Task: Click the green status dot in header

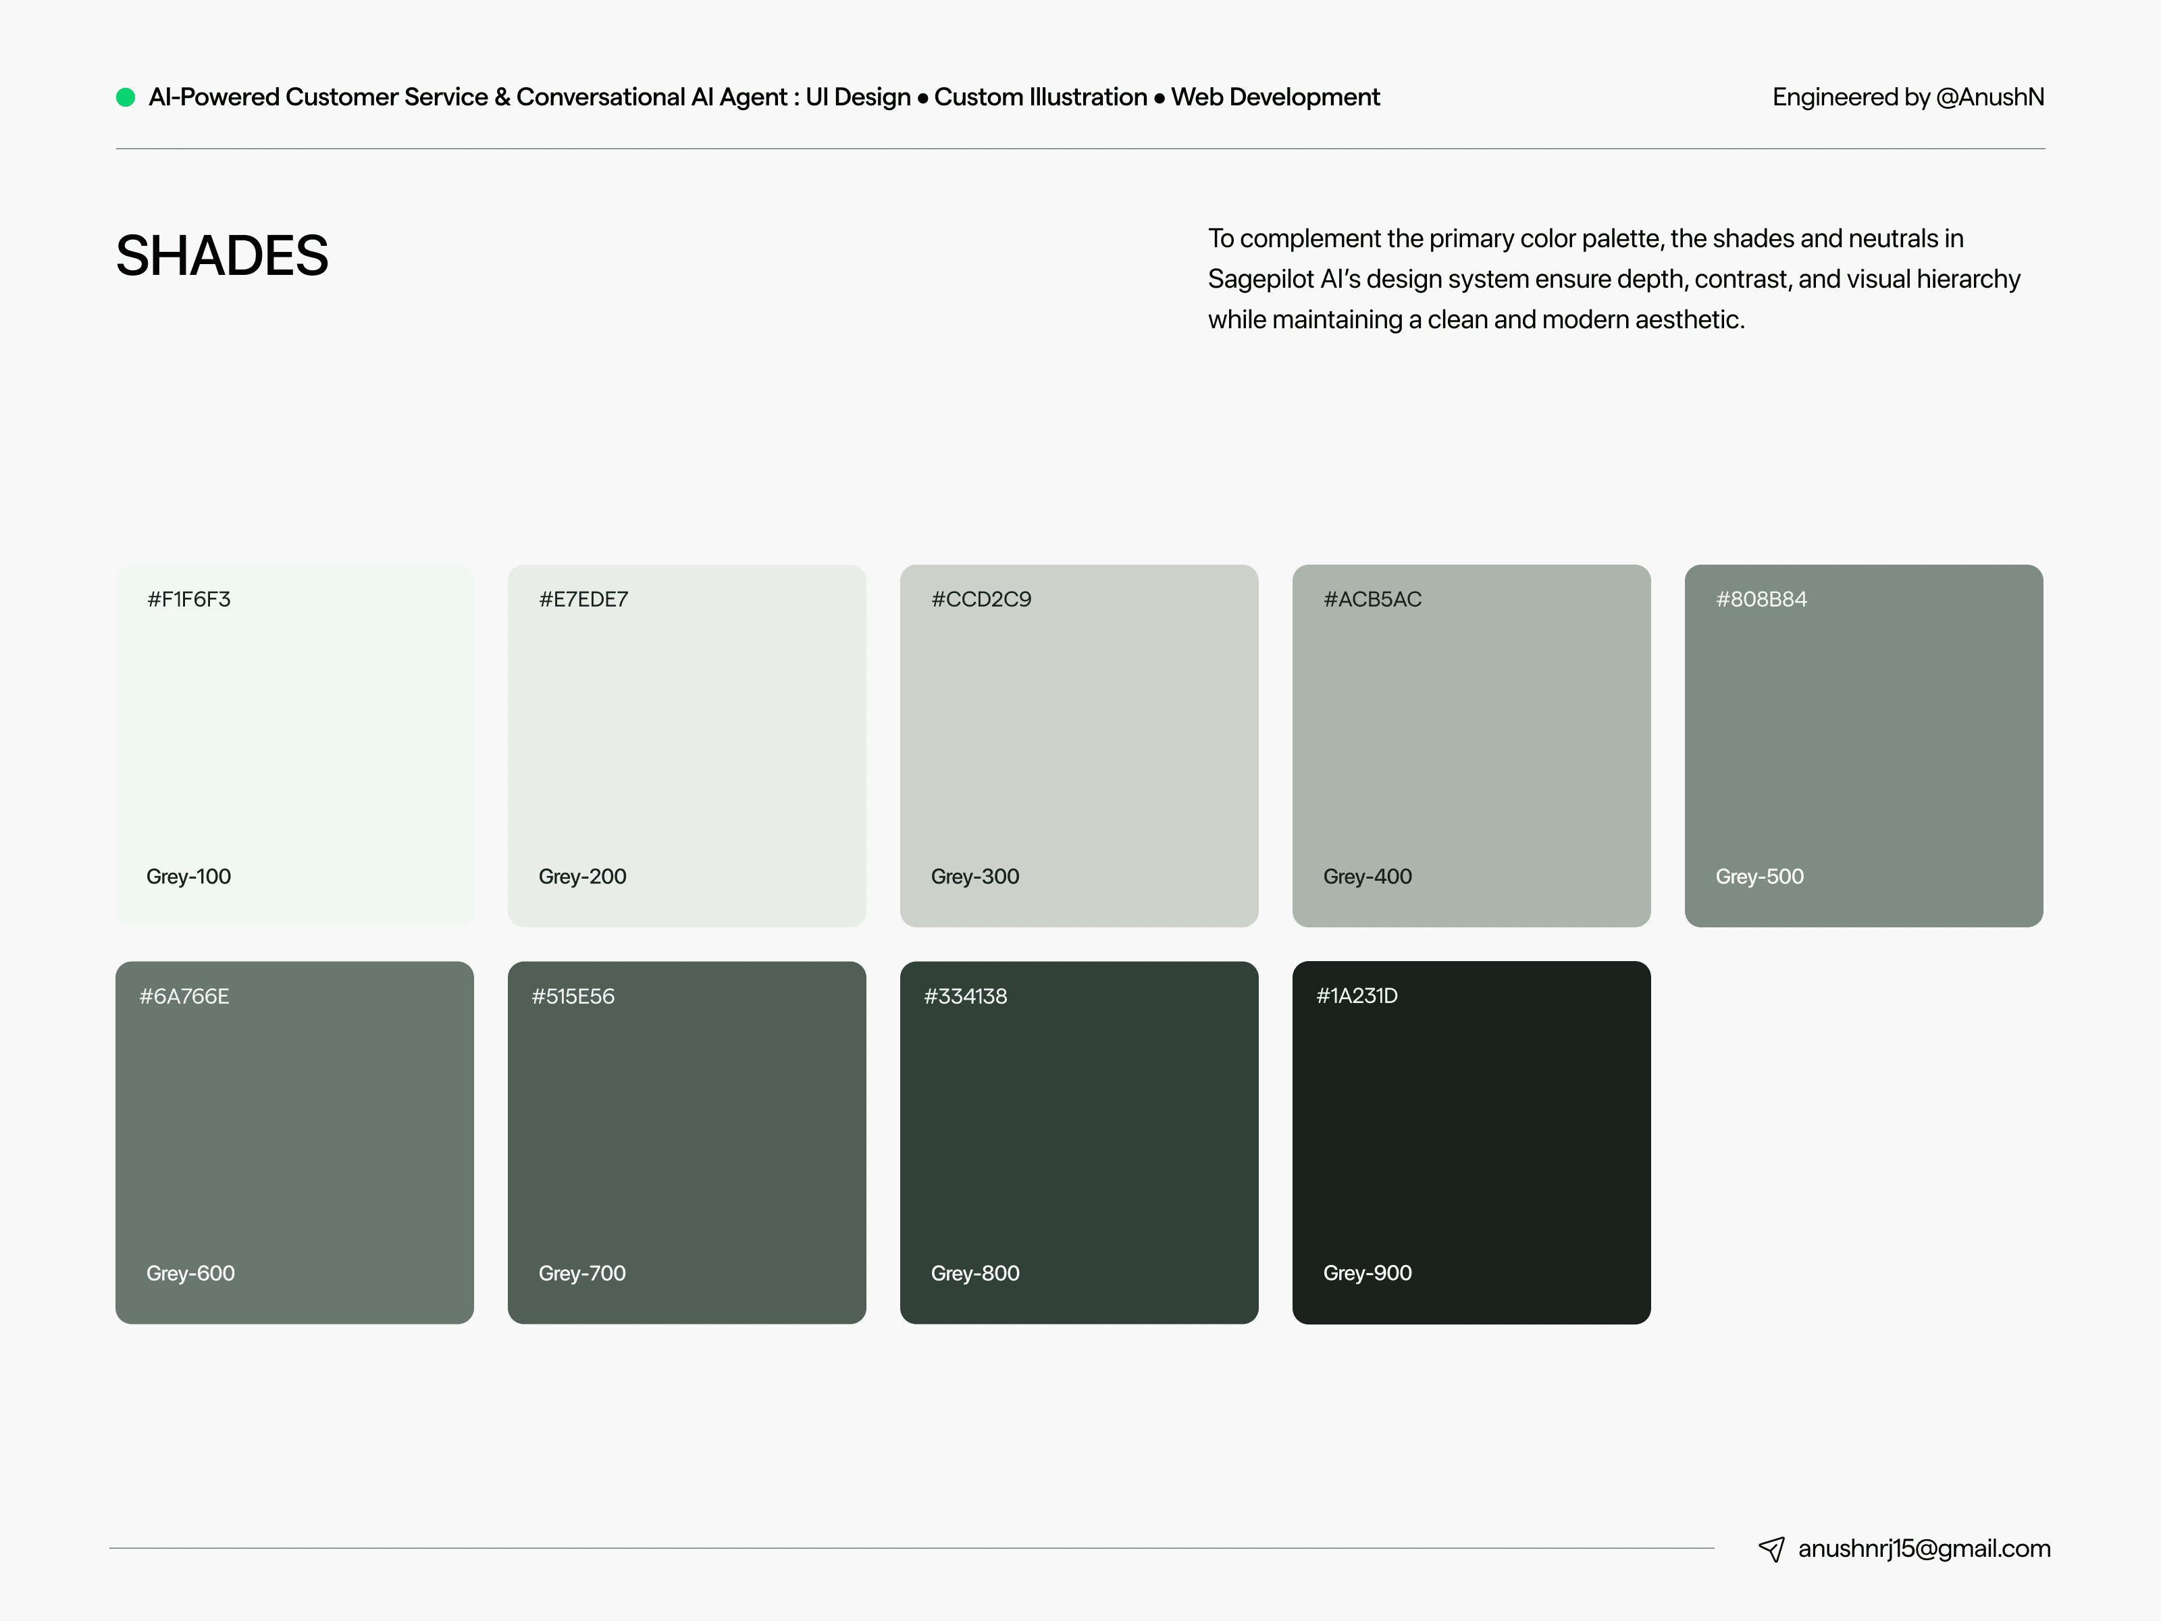Action: pos(125,97)
